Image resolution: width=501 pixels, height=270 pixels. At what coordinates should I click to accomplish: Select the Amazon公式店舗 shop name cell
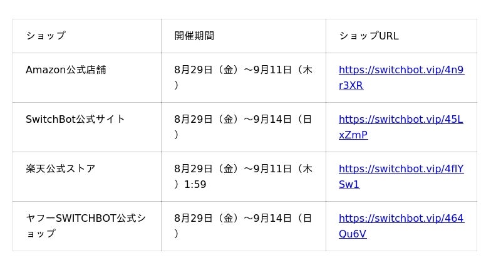pos(66,70)
